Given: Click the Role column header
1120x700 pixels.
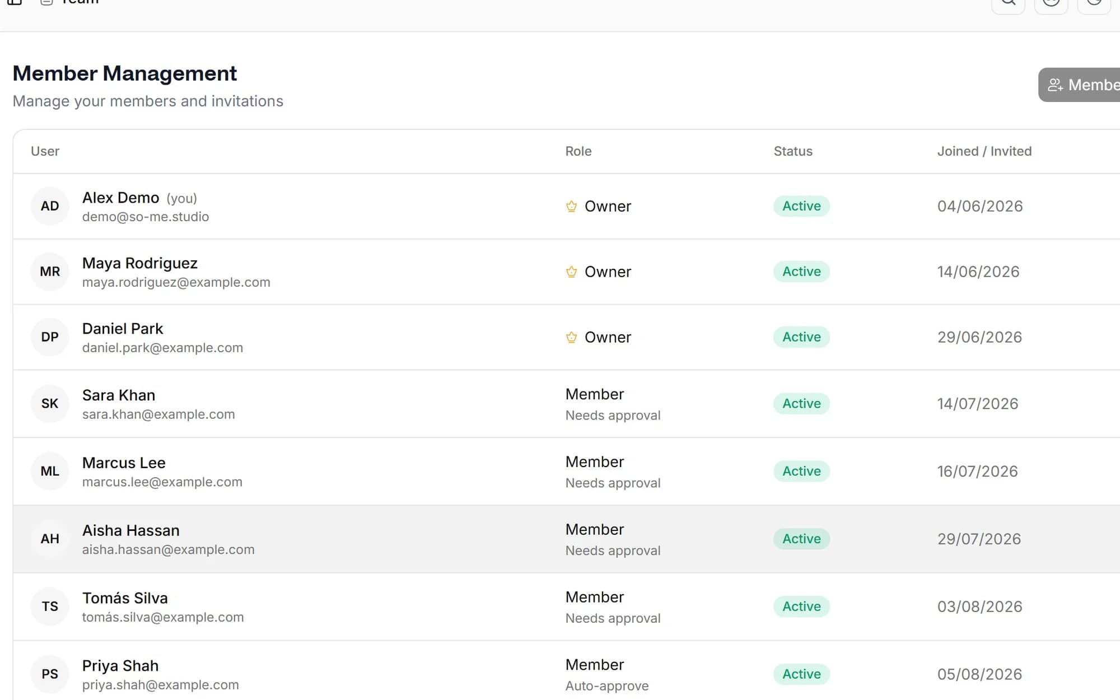Looking at the screenshot, I should [x=578, y=151].
